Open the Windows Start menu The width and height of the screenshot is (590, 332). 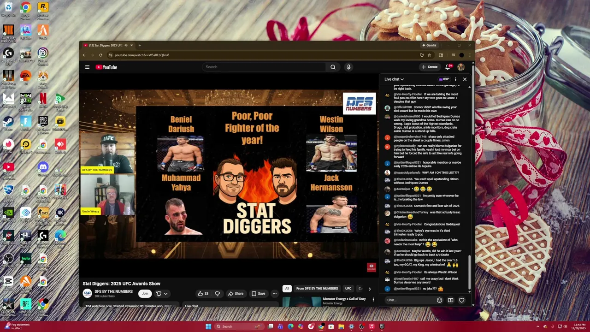click(x=208, y=326)
